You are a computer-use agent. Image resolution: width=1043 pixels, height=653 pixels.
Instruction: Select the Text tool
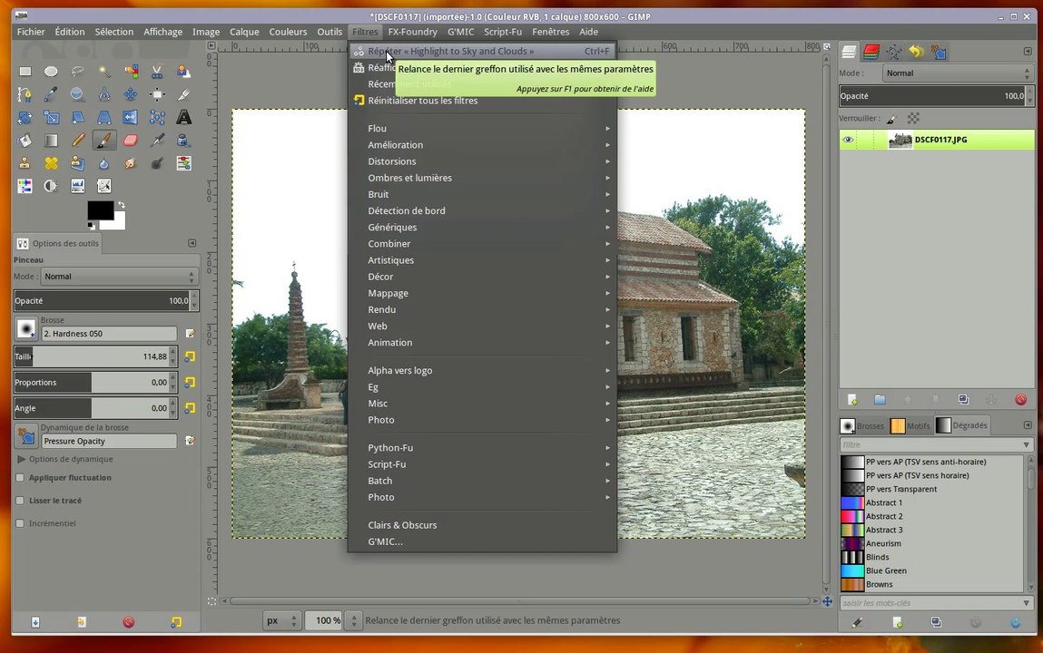tap(183, 118)
